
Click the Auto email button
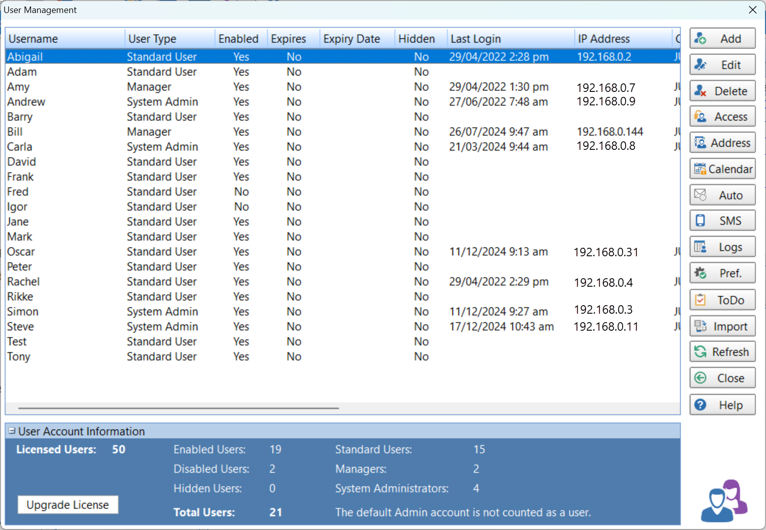pyautogui.click(x=723, y=195)
